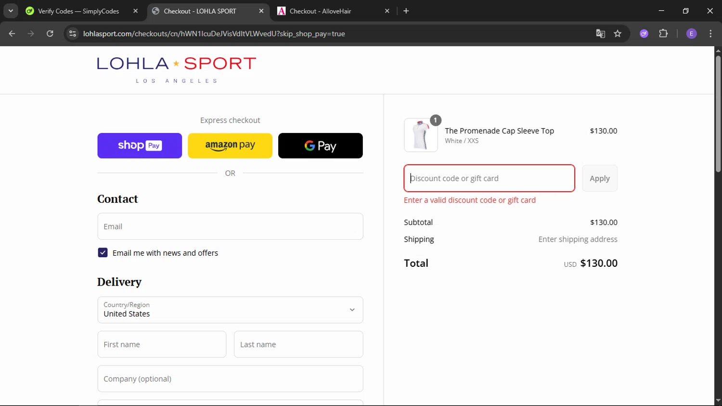This screenshot has width=722, height=406.
Task: Minimize the Chrome window
Action: pos(661,11)
